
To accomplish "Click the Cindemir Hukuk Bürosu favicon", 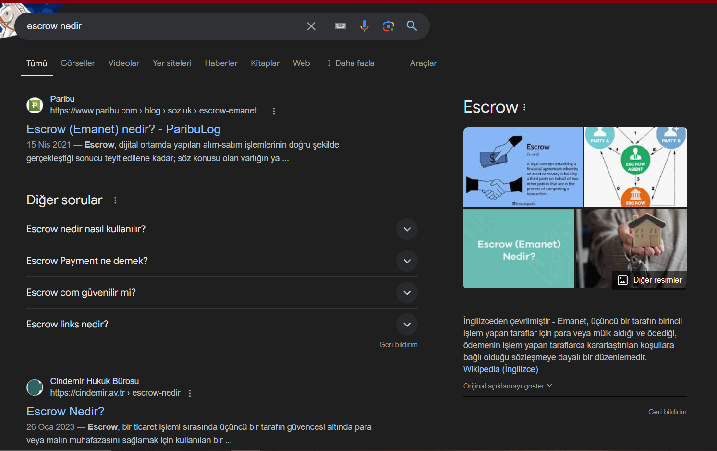I will 35,387.
